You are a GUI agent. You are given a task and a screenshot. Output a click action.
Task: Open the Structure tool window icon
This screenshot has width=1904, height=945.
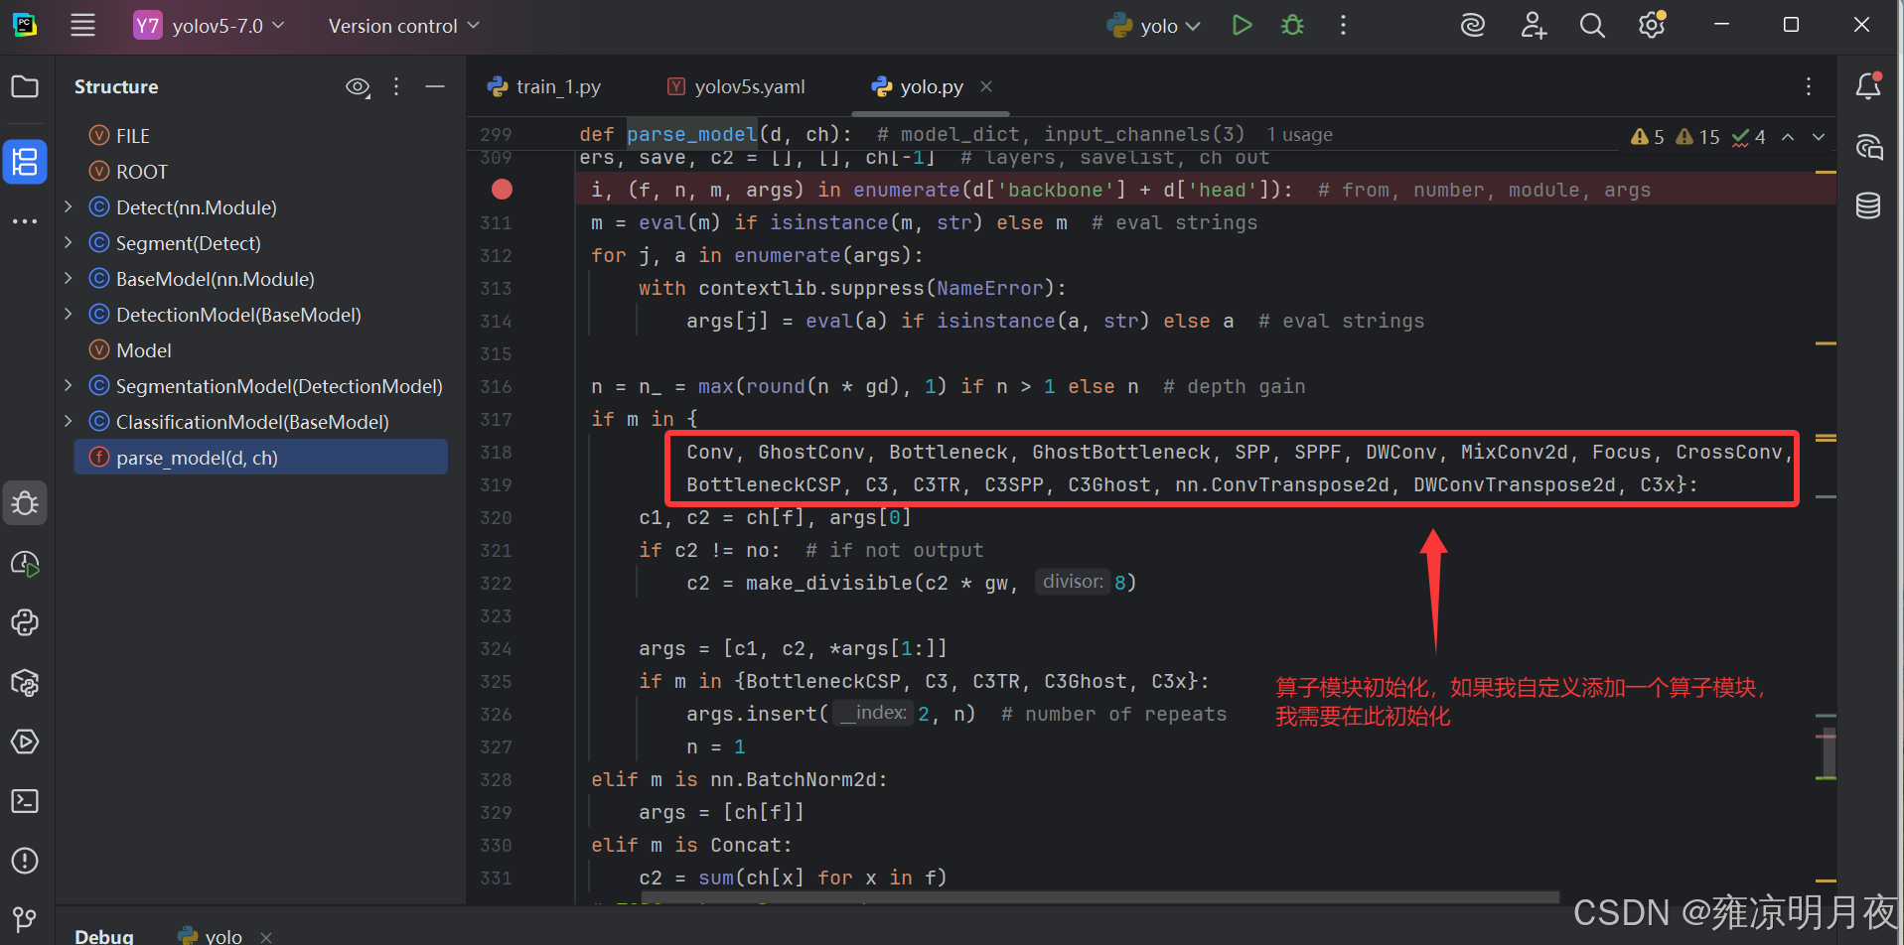point(25,161)
